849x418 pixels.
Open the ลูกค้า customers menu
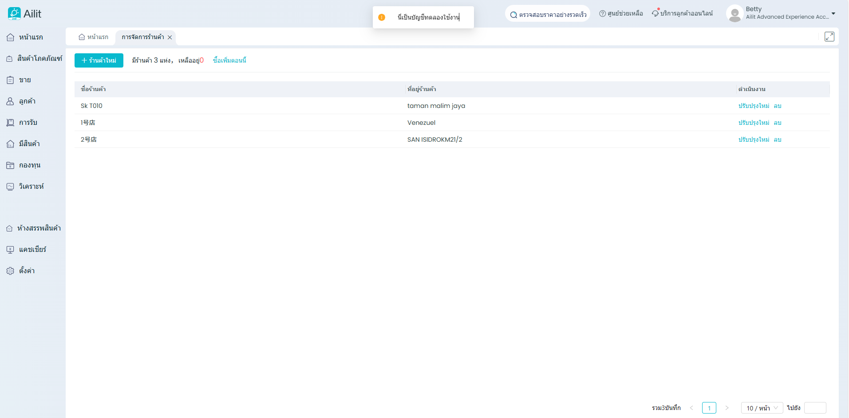27,101
